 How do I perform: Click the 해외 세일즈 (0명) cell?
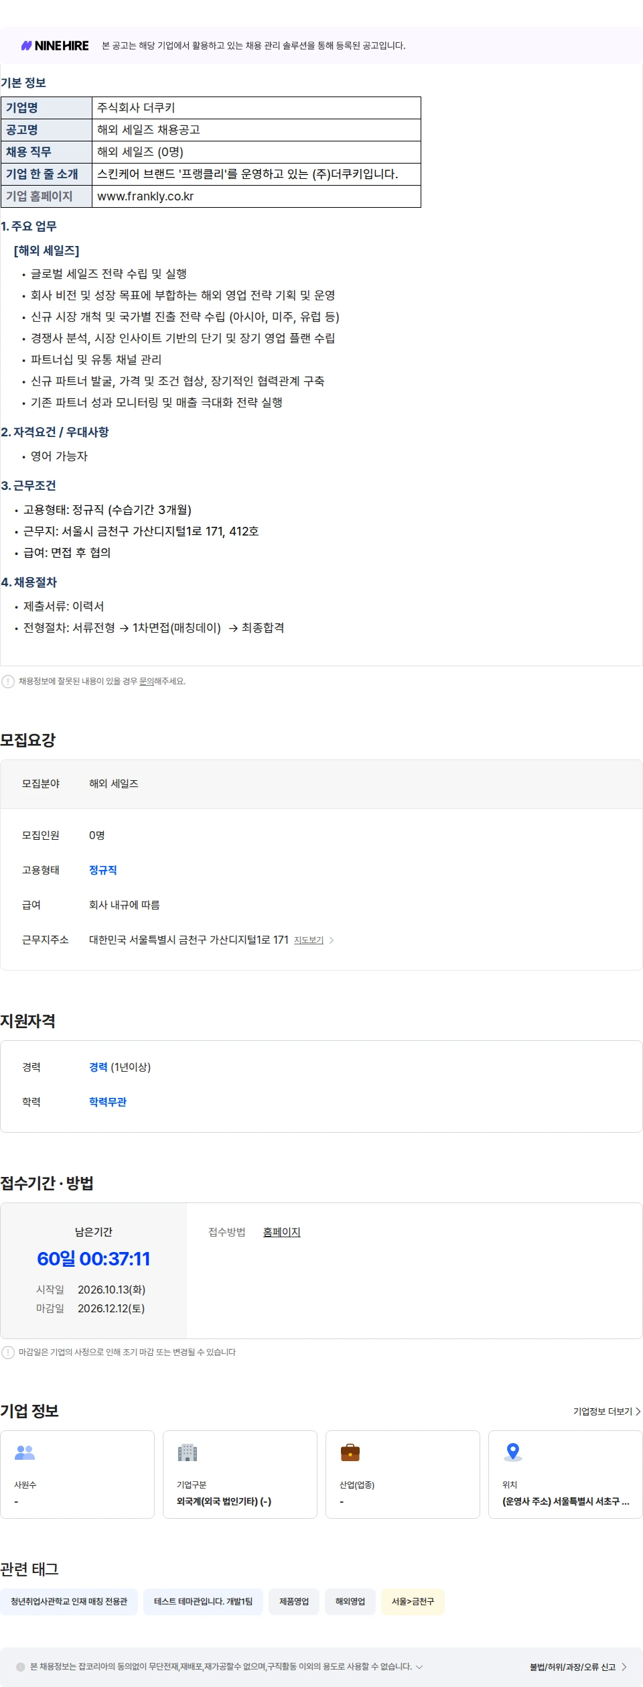coord(257,152)
